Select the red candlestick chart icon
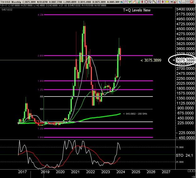 [x=142, y=2]
